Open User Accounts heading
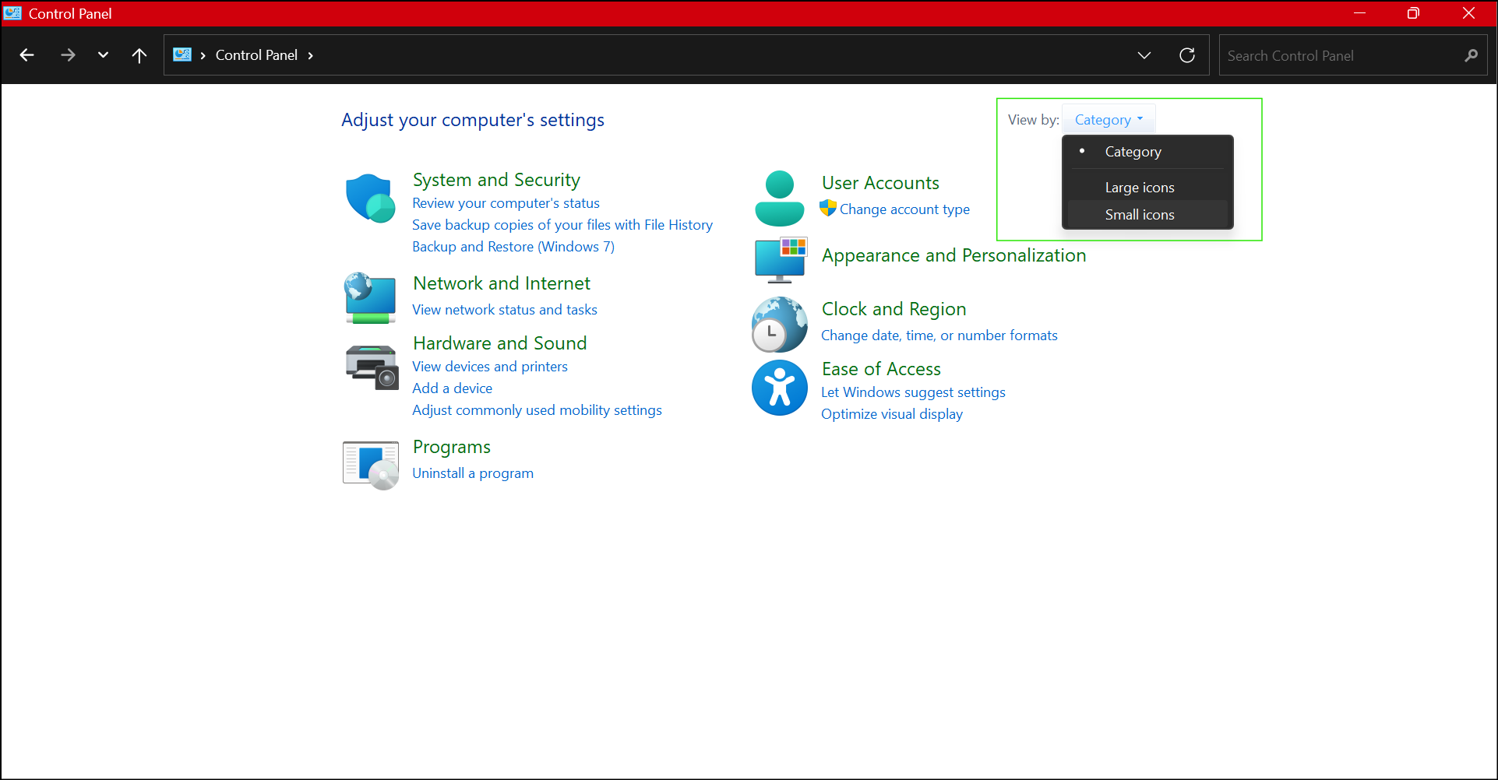The width and height of the screenshot is (1498, 780). pyautogui.click(x=880, y=183)
